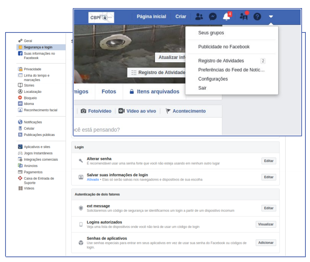Click the Página inicial link

point(151,16)
